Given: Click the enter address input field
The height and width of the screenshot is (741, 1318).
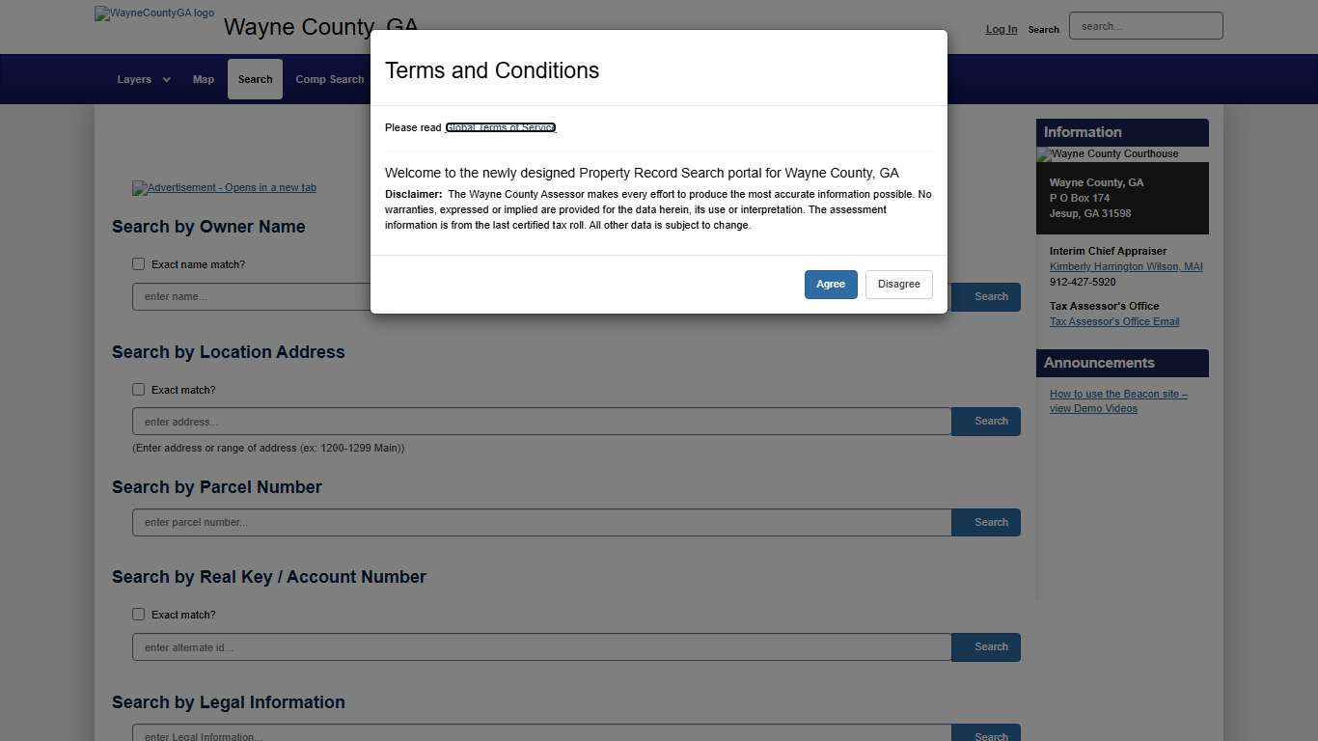Looking at the screenshot, I should coord(541,422).
